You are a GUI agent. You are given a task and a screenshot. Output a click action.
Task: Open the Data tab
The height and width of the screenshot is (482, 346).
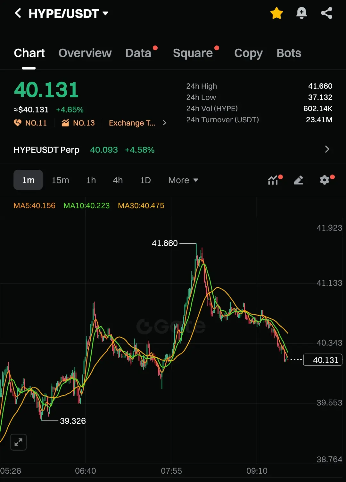(138, 53)
